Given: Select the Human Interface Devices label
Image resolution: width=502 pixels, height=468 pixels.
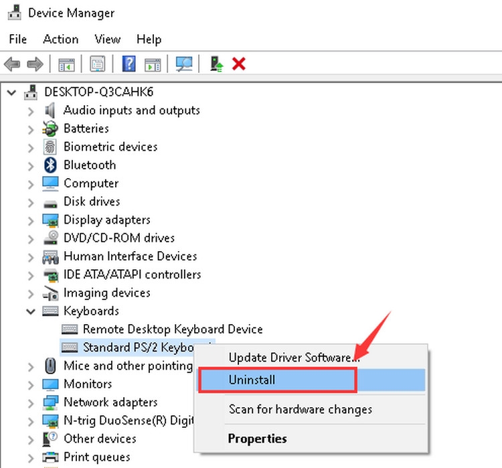Looking at the screenshot, I should pos(131,256).
